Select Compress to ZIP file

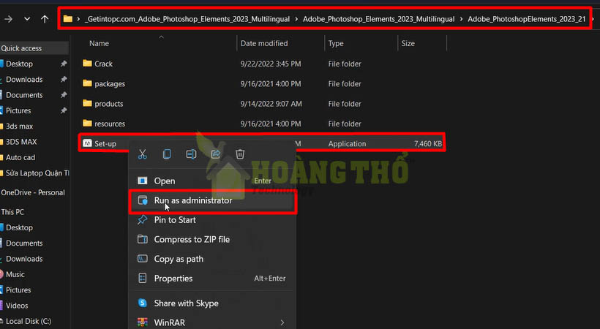point(192,239)
